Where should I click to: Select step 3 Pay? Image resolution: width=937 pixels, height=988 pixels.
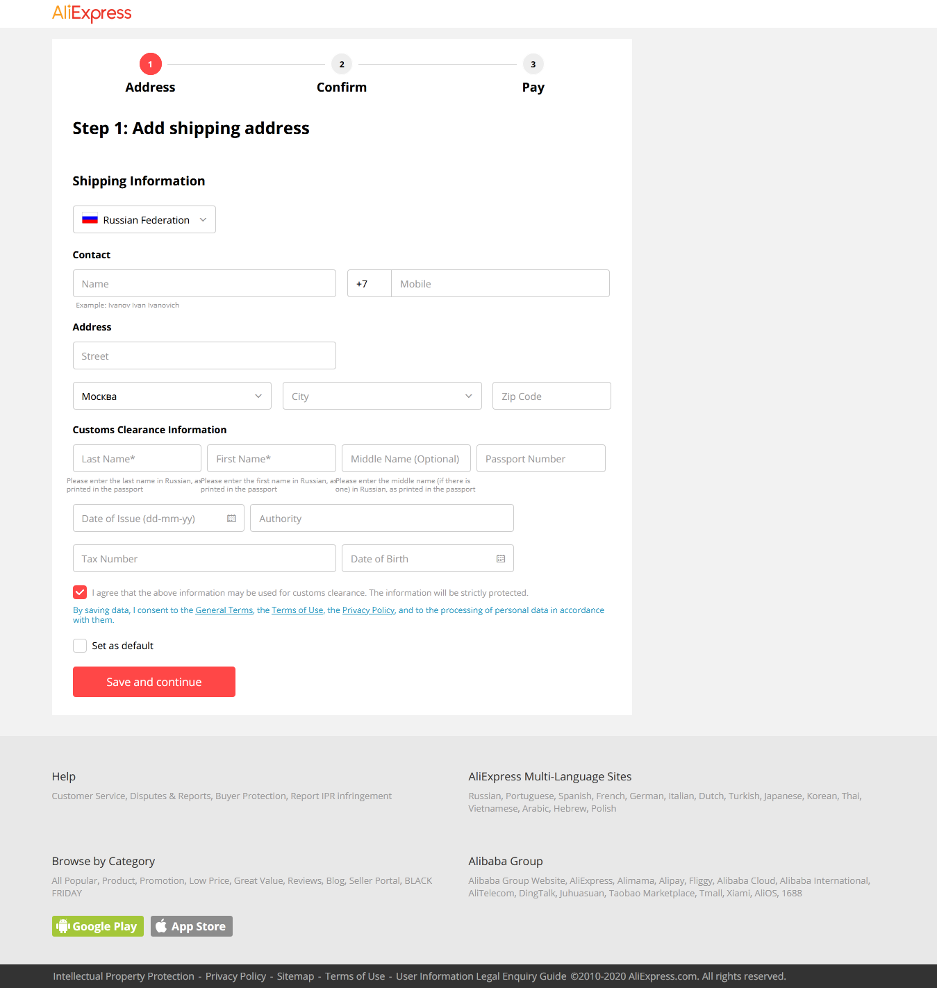point(533,74)
